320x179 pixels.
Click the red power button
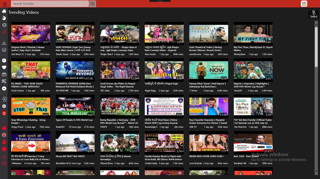4,113
